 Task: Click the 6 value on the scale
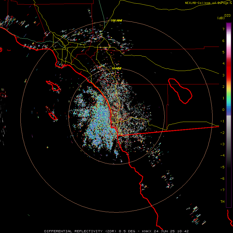coord(223,41)
